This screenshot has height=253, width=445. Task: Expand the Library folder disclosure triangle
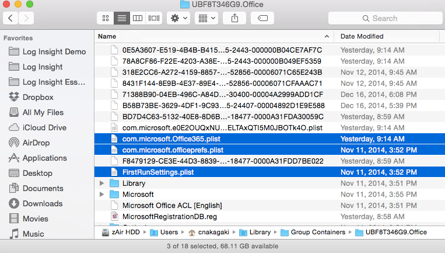coord(101,183)
